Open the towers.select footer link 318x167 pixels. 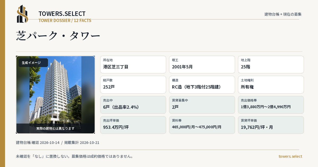tap(290, 156)
